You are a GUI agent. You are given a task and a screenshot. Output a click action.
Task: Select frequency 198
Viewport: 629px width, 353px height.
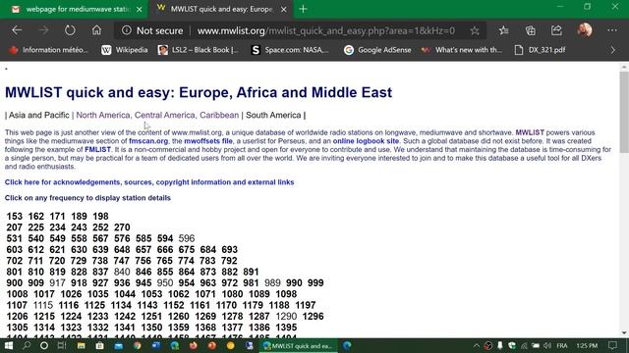(x=100, y=217)
